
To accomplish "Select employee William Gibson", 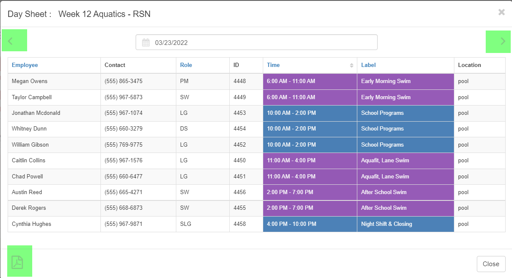I will click(x=30, y=145).
